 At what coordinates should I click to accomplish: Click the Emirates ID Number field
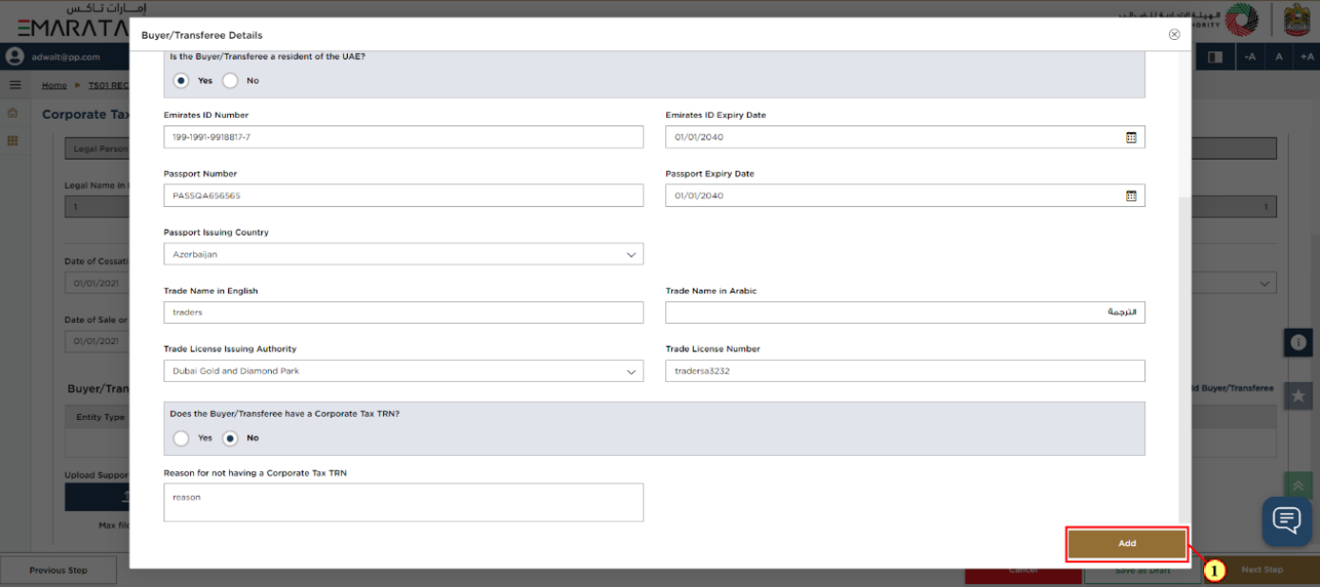[x=403, y=138]
